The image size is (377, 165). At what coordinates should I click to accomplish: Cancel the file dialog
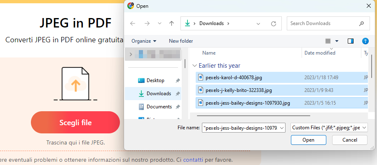click(349, 140)
